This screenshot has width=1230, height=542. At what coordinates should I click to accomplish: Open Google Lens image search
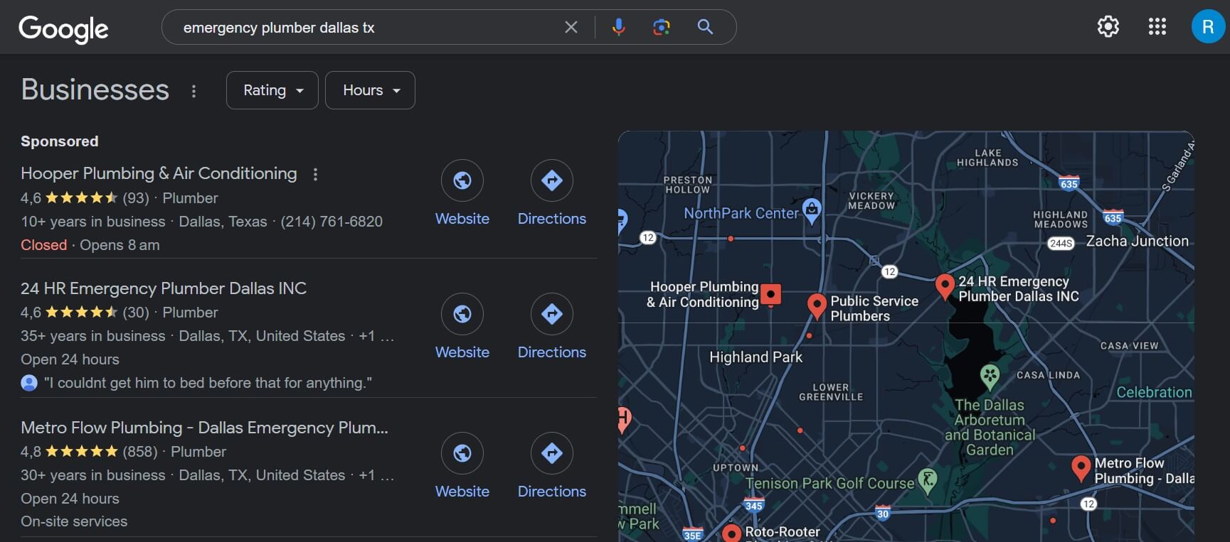pos(662,27)
